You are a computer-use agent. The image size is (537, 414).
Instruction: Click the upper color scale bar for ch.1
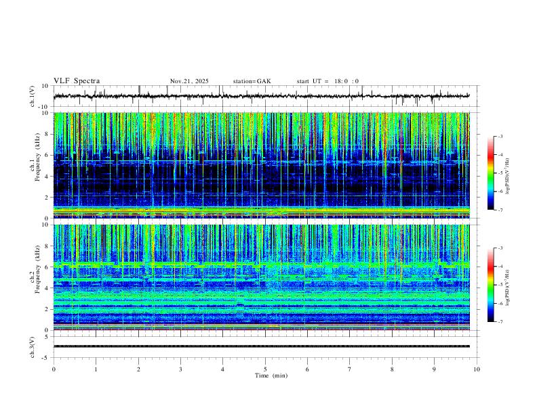(490, 173)
